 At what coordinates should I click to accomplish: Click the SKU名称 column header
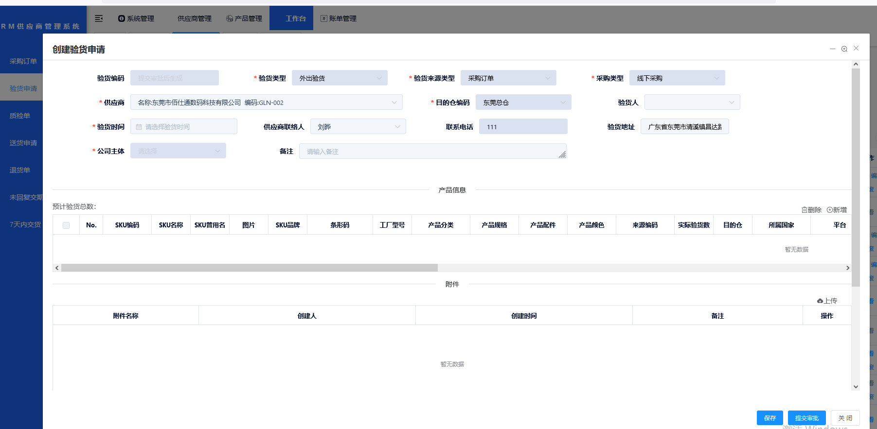pos(171,225)
